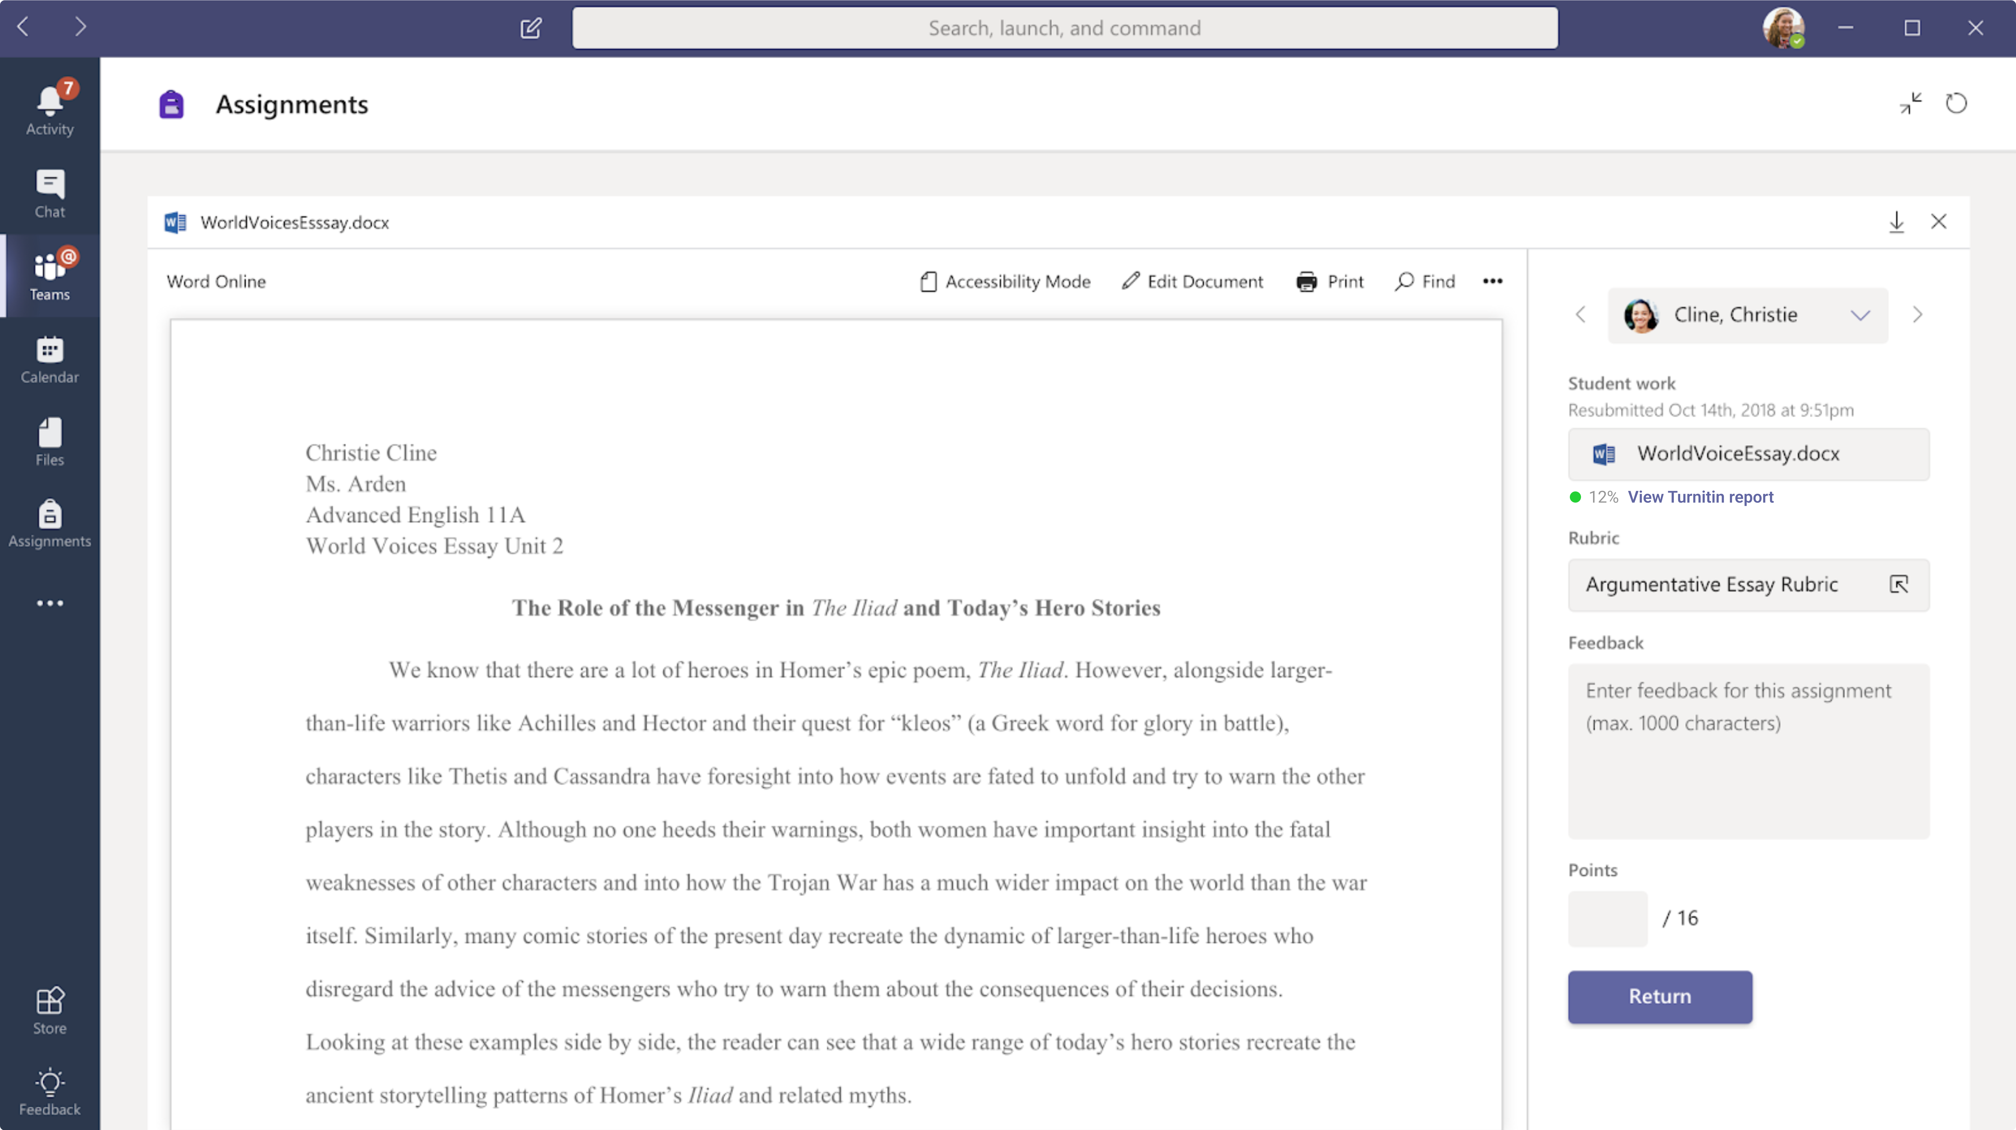The width and height of the screenshot is (2016, 1130).
Task: Download the WorldVoicesEsssay document
Action: point(1896,222)
